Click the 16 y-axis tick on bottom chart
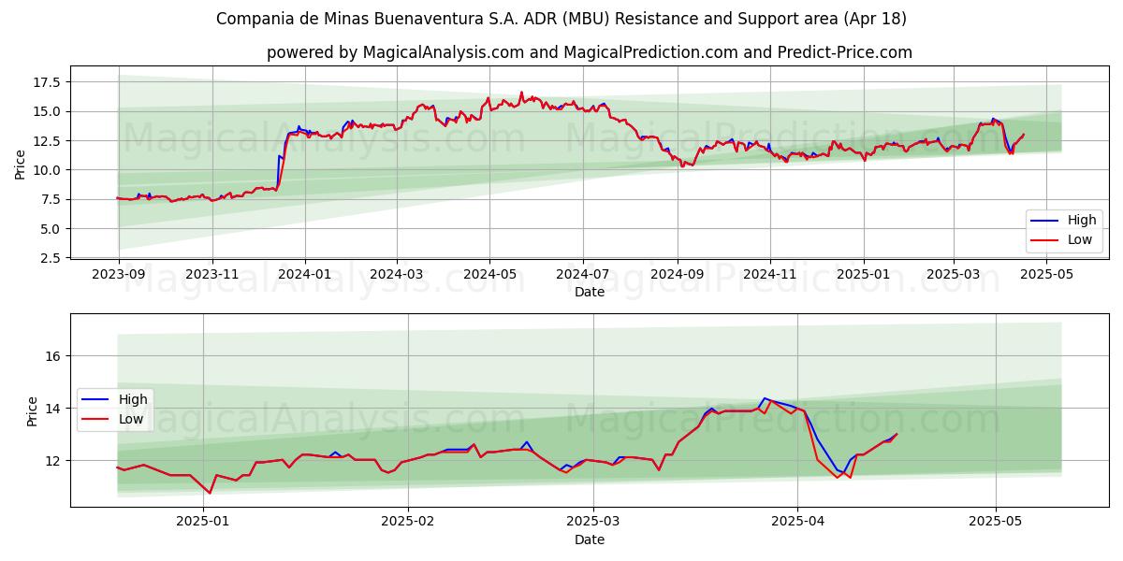This screenshot has width=1123, height=561. 53,356
